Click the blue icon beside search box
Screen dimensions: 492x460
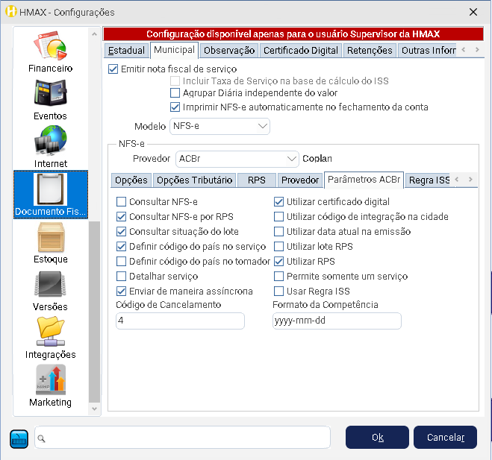(19, 438)
